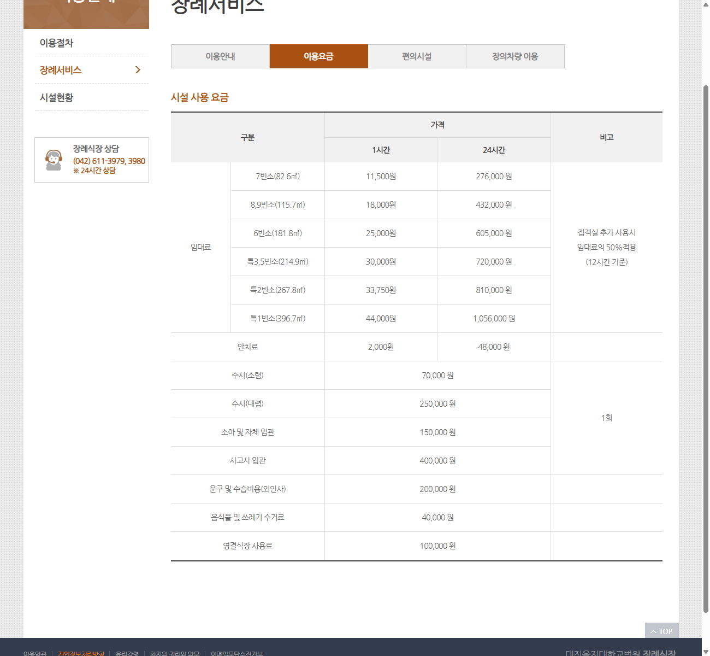The height and width of the screenshot is (656, 710).
Task: Click the 200,000 원 price cell
Action: (x=437, y=489)
